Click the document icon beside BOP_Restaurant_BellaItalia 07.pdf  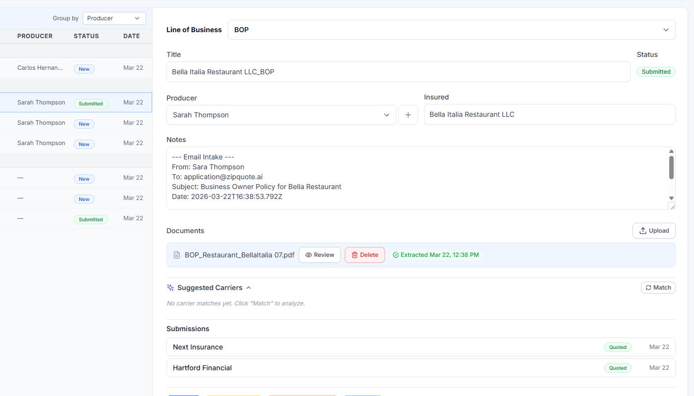[177, 254]
